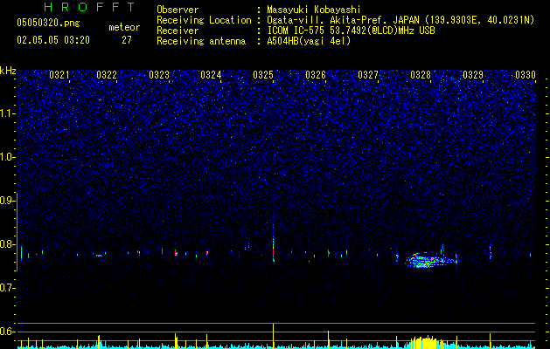Viewport: 550px width, 349px height.
Task: Click the 0330 time marker
Action: pos(526,75)
